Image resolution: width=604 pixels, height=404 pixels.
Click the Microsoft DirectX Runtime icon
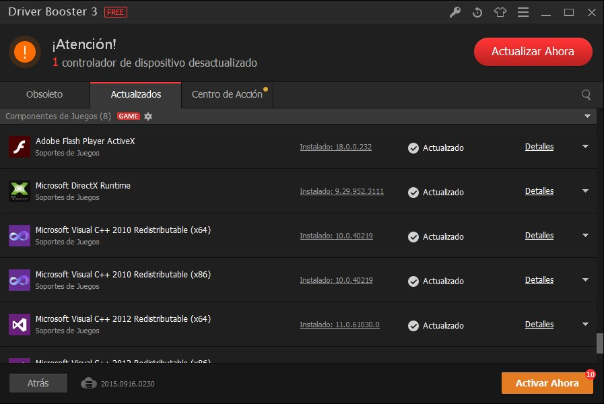20,191
